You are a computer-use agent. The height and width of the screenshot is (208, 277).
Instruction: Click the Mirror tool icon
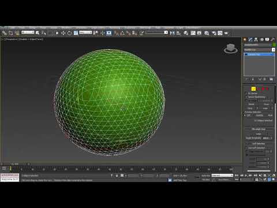[172, 33]
